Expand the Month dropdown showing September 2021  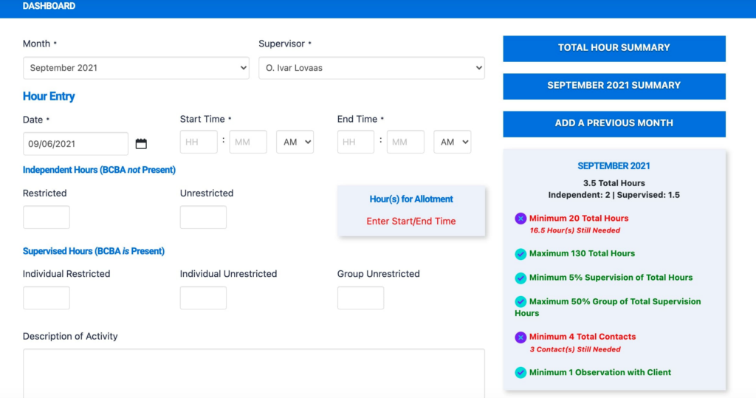point(136,68)
